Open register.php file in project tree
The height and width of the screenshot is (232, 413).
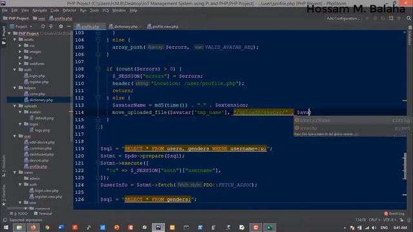click(36, 82)
